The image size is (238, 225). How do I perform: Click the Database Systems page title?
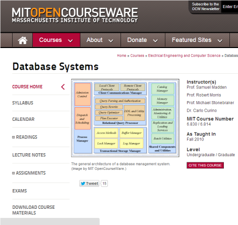[55, 67]
